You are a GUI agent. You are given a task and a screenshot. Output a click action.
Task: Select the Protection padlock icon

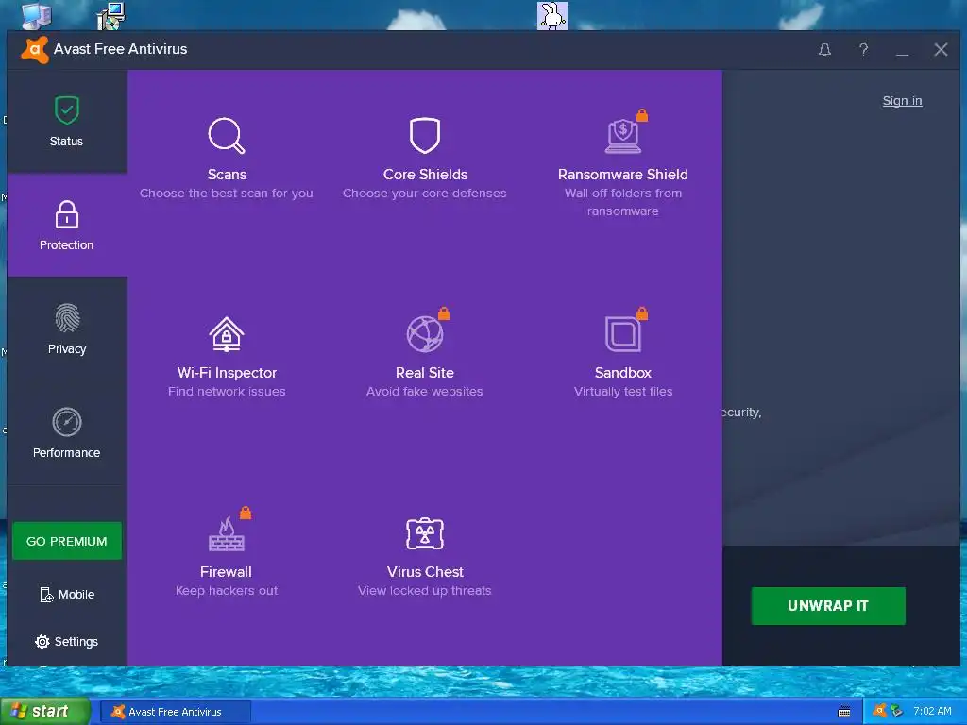[x=67, y=214]
